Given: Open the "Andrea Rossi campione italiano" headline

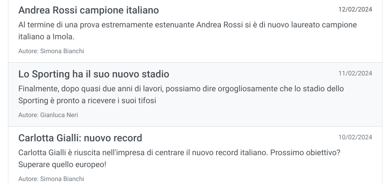Looking at the screenshot, I should [88, 10].
